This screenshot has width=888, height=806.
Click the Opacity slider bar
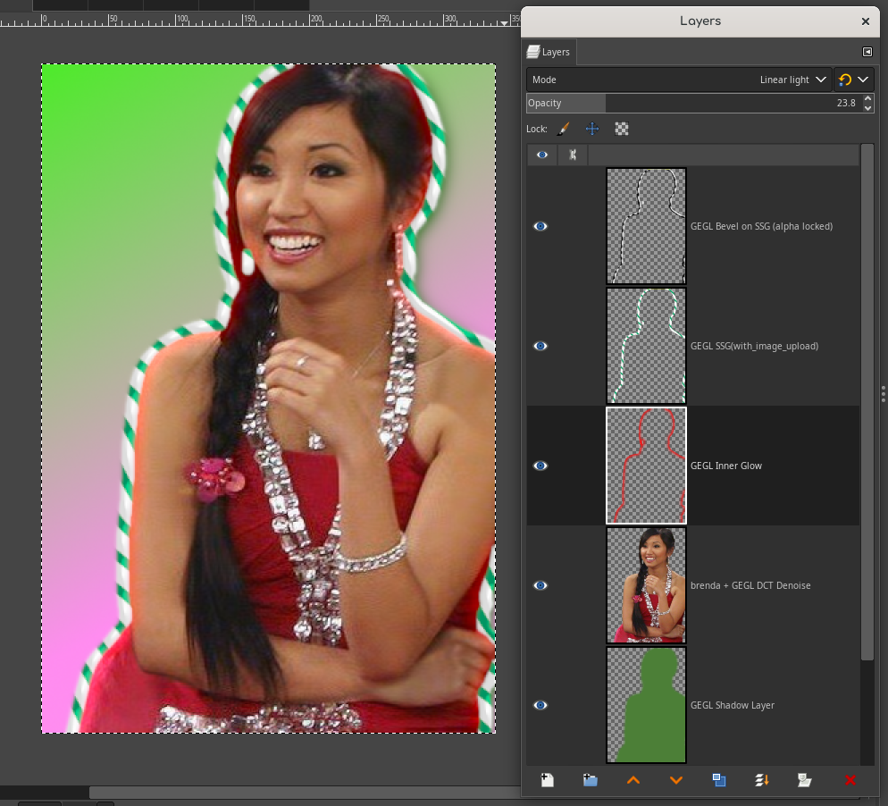tap(694, 103)
